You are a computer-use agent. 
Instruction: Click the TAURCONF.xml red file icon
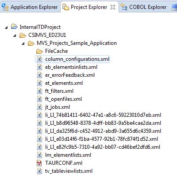[x=39, y=163]
